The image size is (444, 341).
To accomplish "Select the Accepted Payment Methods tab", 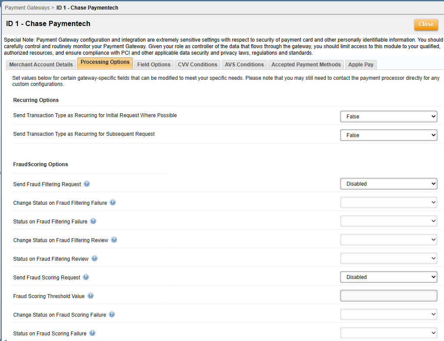I will click(306, 65).
